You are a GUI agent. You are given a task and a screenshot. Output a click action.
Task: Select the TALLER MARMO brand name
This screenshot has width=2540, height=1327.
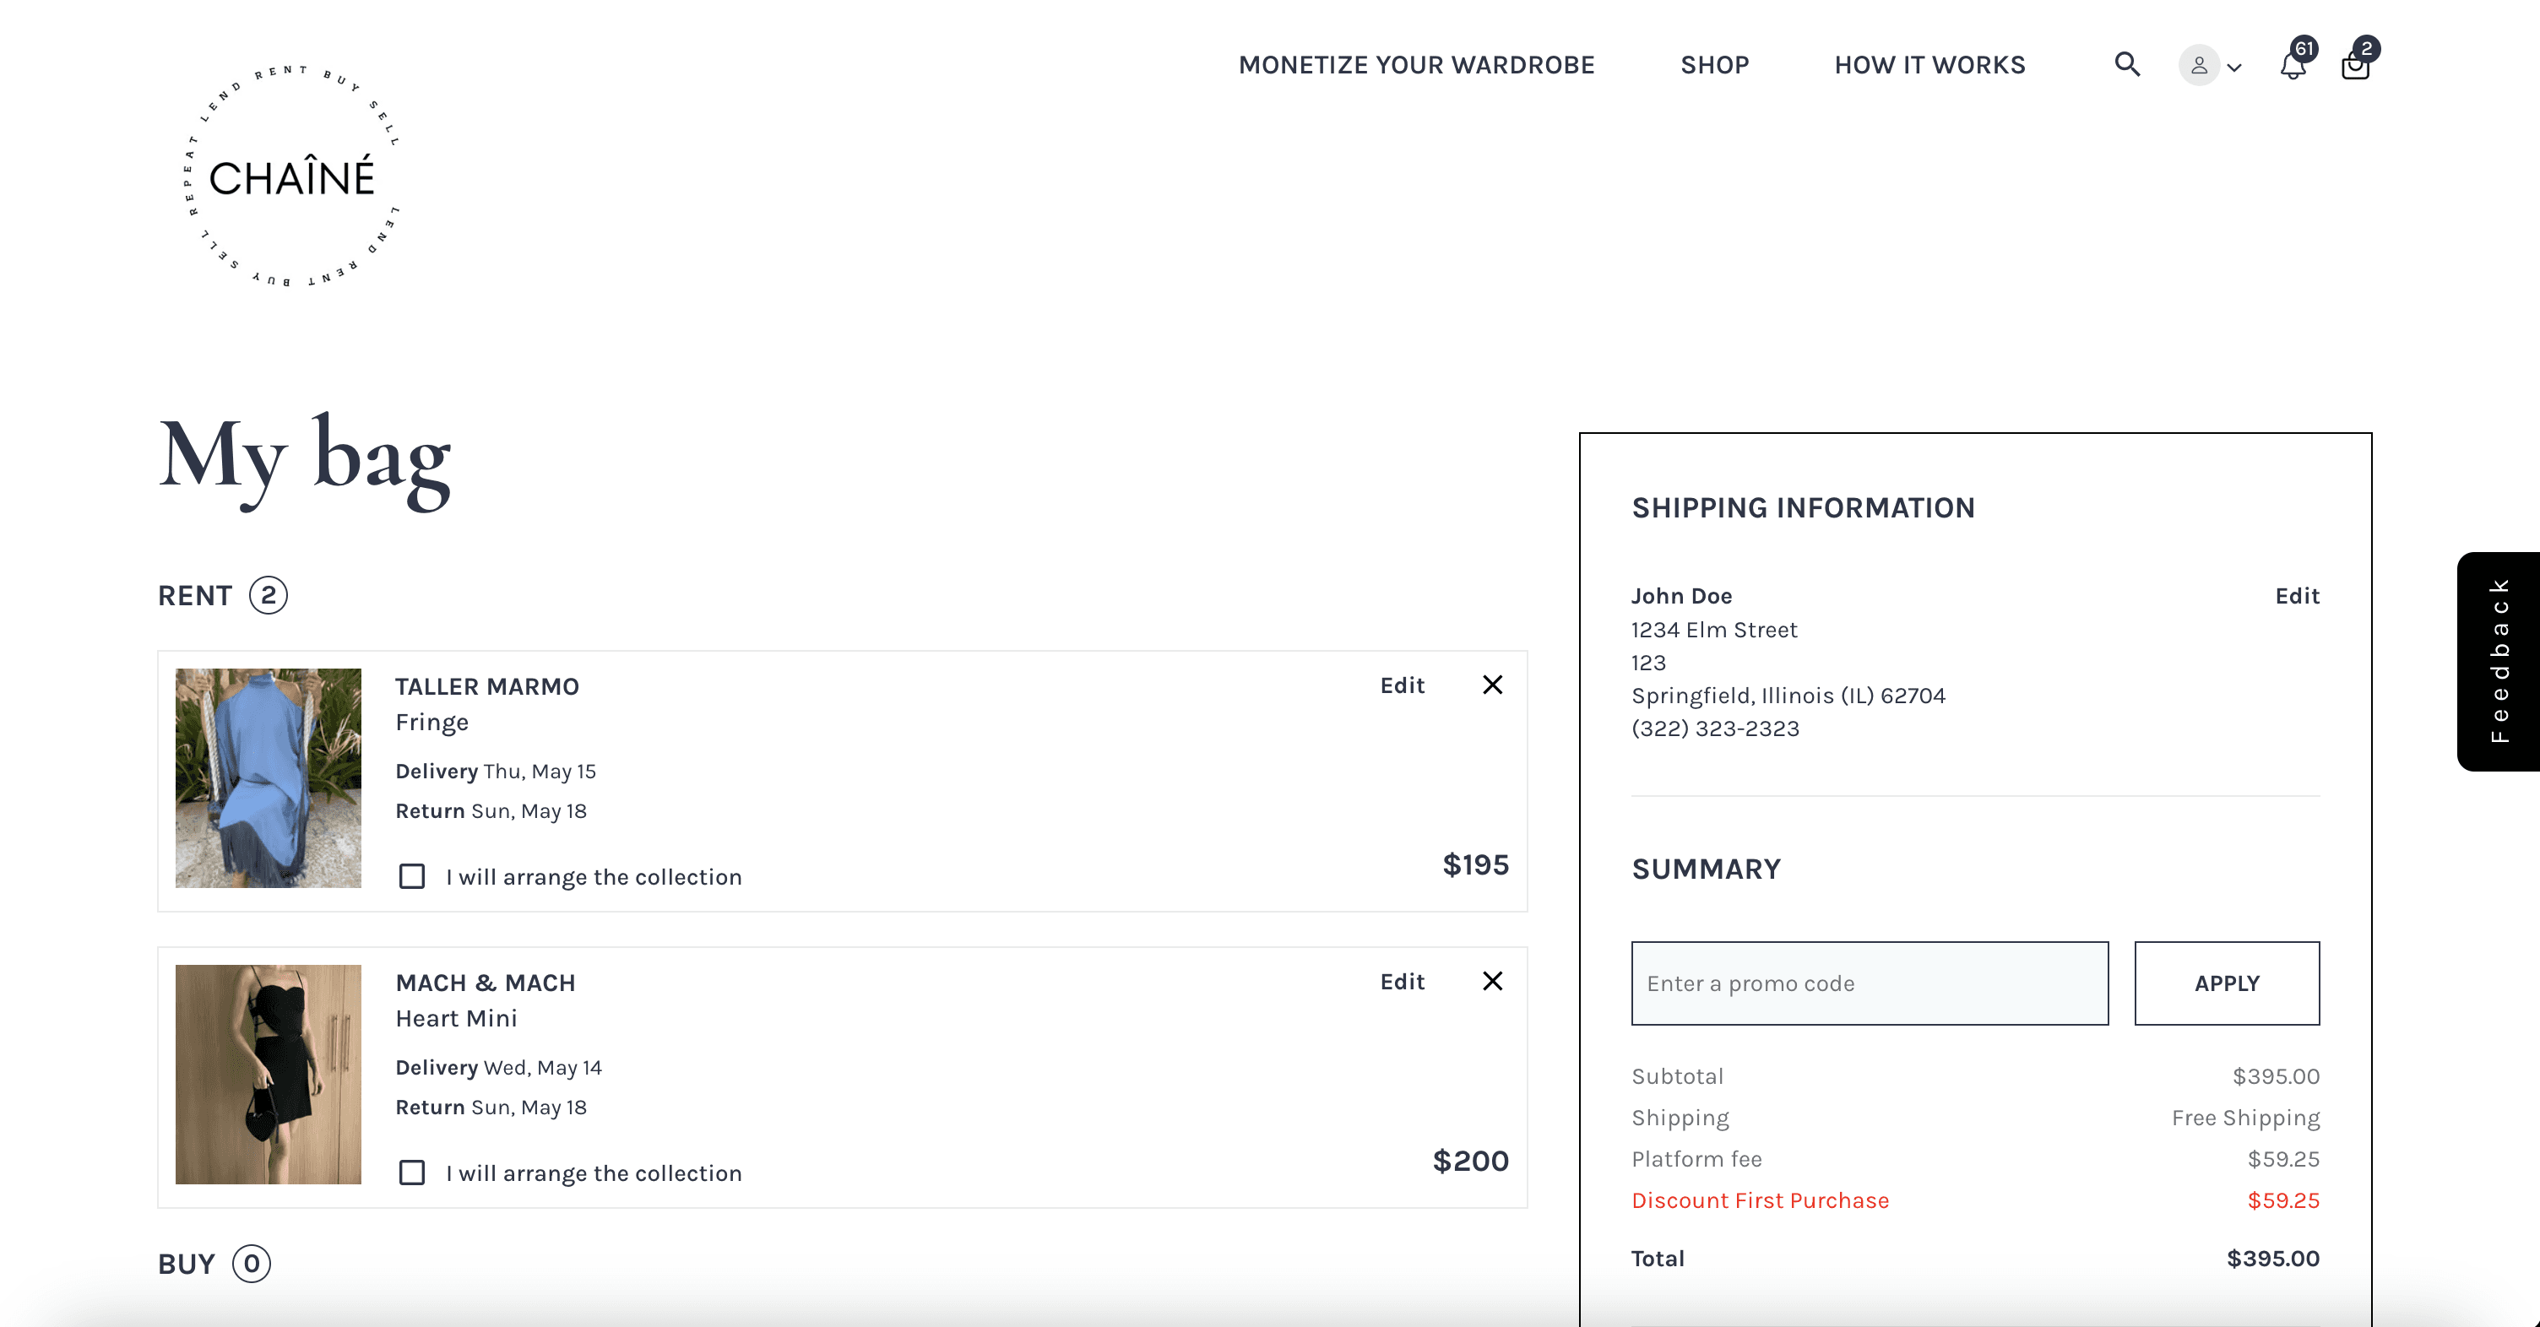pyautogui.click(x=487, y=686)
